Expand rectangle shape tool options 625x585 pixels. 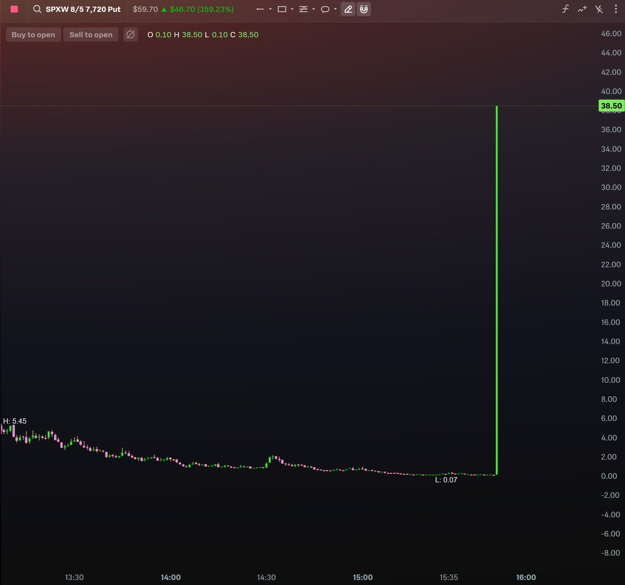click(292, 9)
